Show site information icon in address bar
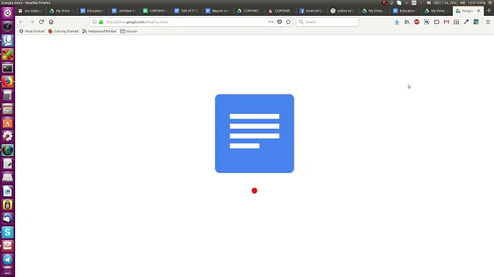This screenshot has width=494, height=277. [95, 22]
